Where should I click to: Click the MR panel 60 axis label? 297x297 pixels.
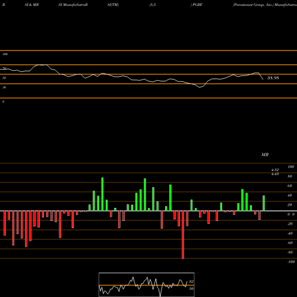290,186
